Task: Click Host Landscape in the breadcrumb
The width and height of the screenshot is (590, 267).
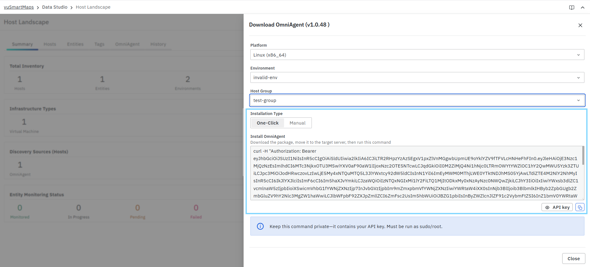Action: click(x=93, y=7)
